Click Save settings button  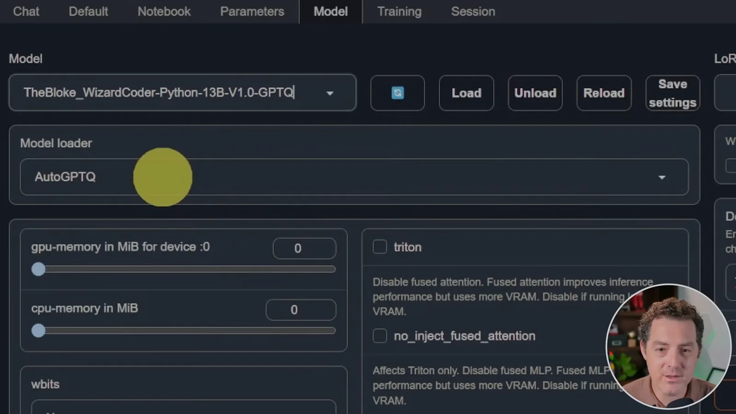click(x=673, y=93)
